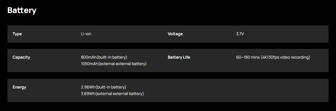The image size is (336, 111).
Task: Click the 2.96Wh built-in battery text
Action: click(x=103, y=87)
